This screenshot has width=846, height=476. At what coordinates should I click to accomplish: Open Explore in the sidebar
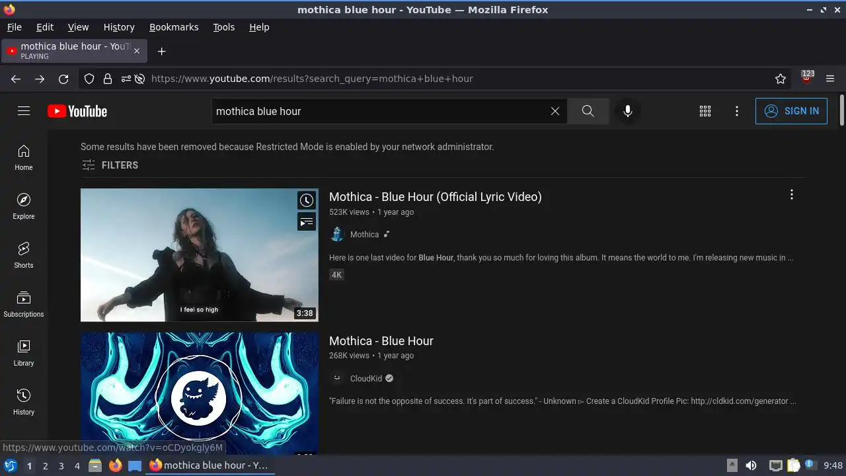coord(24,207)
